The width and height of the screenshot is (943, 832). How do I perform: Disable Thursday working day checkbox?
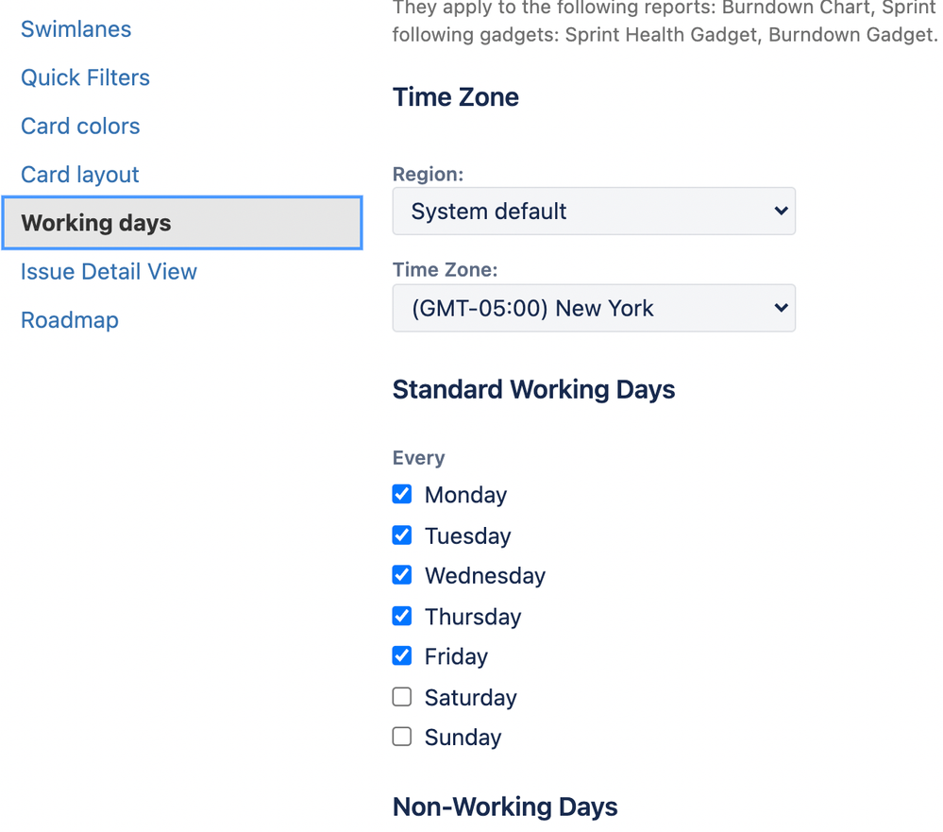pyautogui.click(x=402, y=616)
